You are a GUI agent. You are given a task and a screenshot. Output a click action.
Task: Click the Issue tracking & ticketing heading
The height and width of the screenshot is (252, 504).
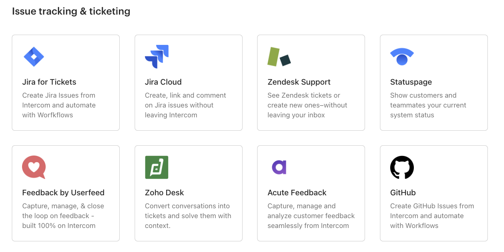point(71,11)
